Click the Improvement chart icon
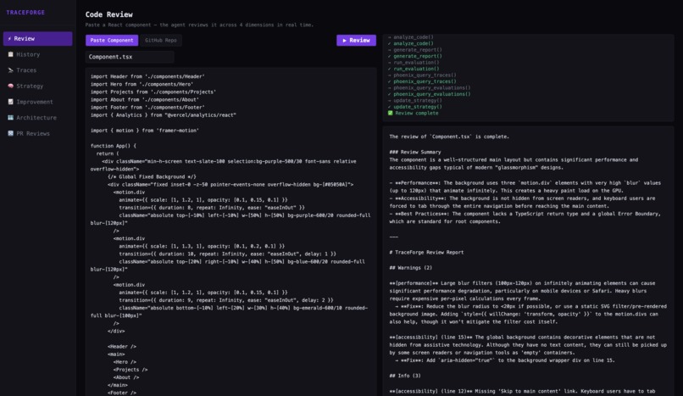The width and height of the screenshot is (683, 396). [10, 102]
